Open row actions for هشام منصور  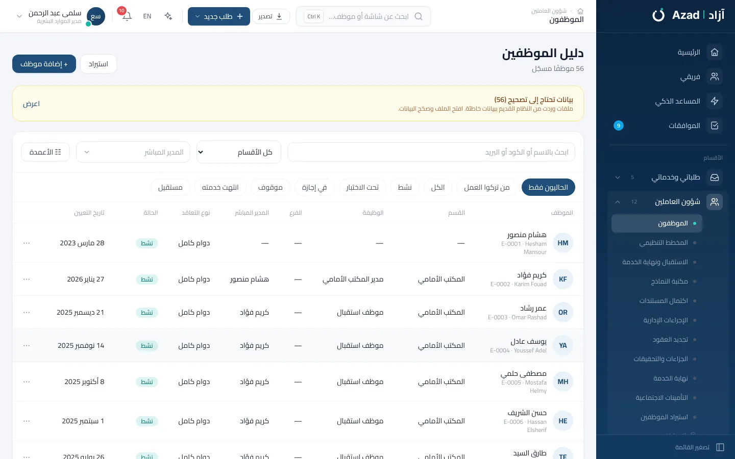27,243
